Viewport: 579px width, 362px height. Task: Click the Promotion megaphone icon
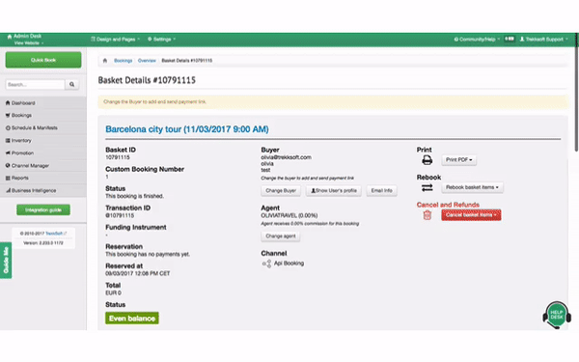tap(8, 153)
